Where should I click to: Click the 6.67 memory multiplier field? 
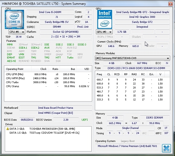click(x=134, y=123)
